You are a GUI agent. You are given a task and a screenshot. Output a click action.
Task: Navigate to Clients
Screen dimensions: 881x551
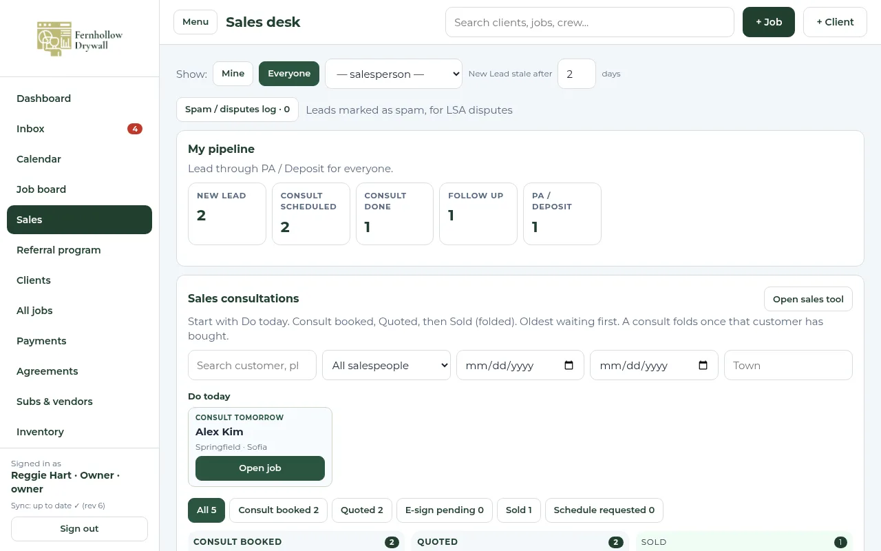[x=79, y=280]
